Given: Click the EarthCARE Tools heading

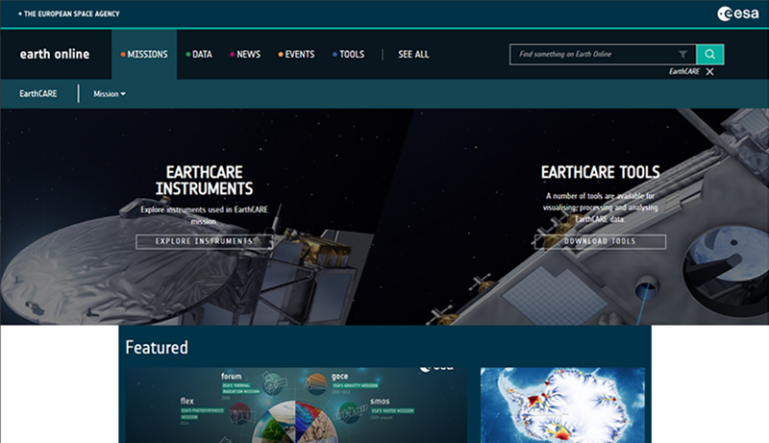Looking at the screenshot, I should (x=600, y=173).
